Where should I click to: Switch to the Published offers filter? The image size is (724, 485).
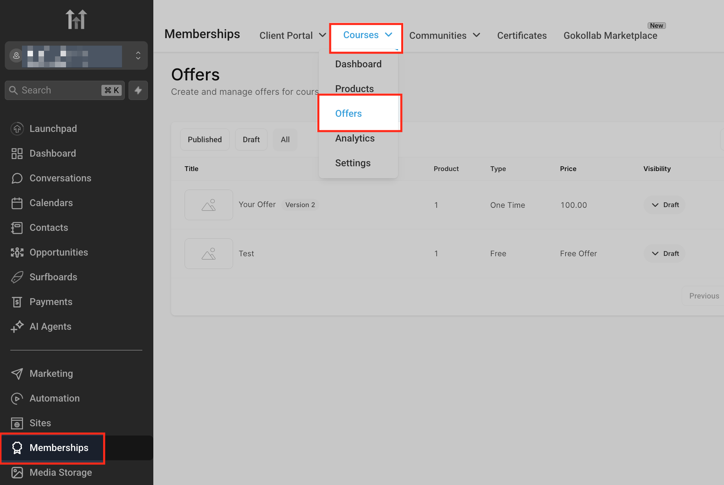205,139
